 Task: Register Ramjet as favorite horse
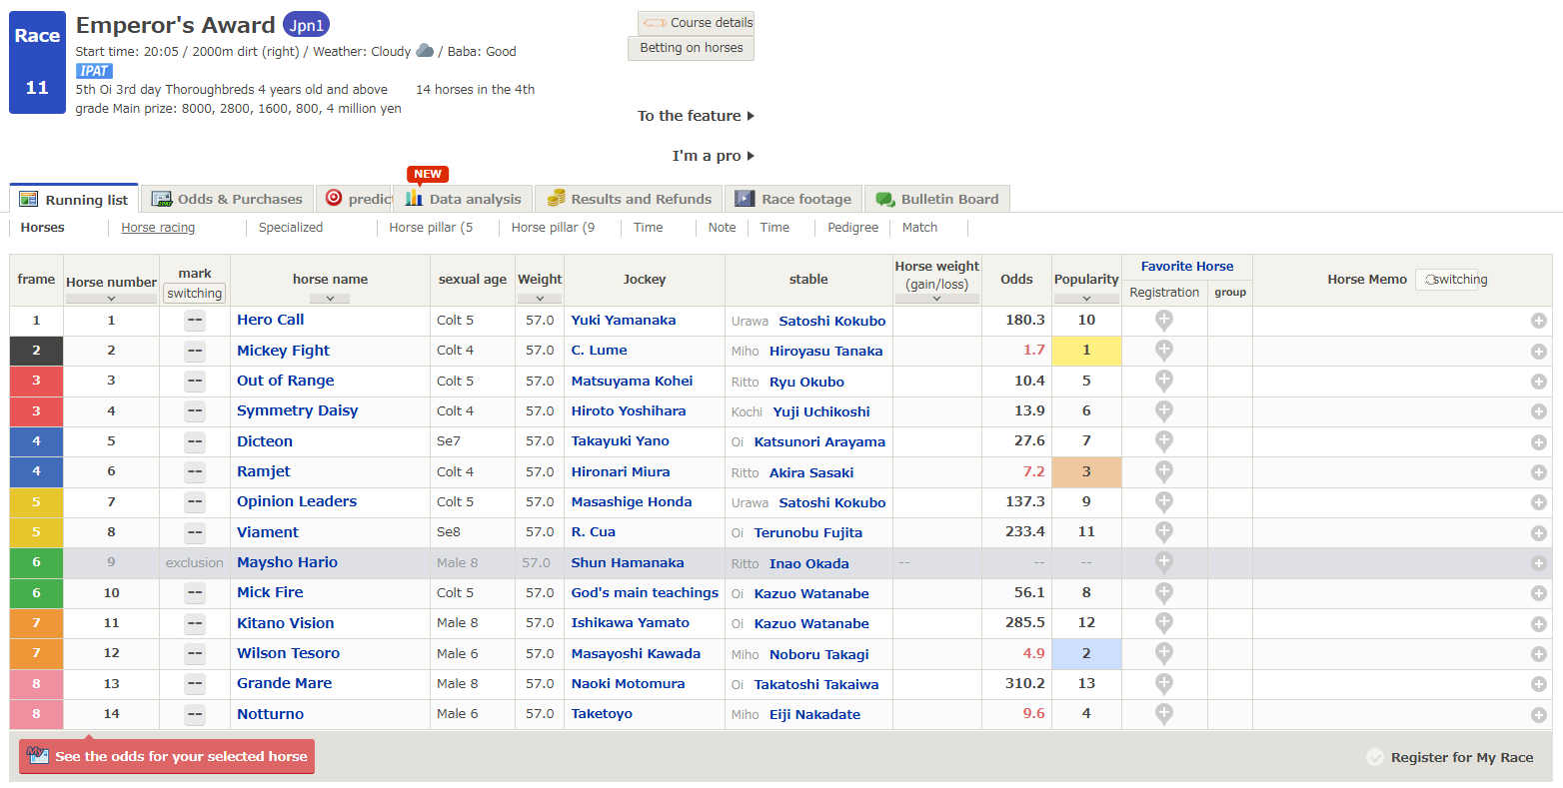[1163, 471]
